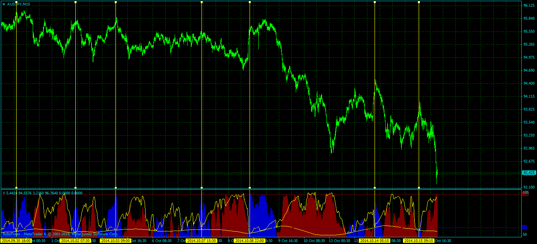Click the blue 20 indicator level tag

(524, 227)
